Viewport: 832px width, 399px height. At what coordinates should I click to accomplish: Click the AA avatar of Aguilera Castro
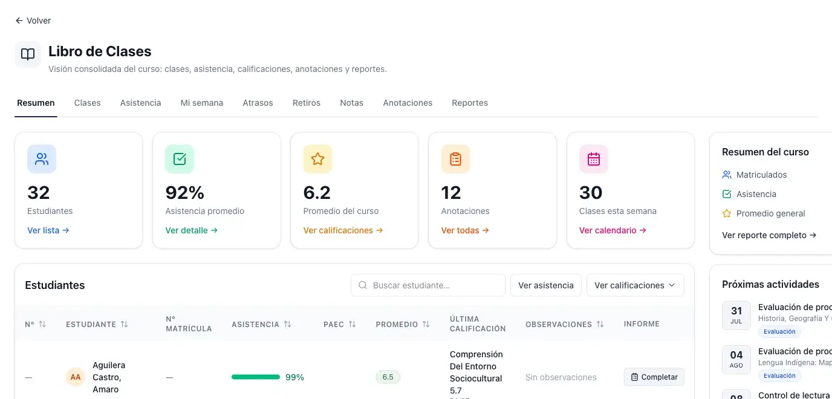click(x=76, y=377)
